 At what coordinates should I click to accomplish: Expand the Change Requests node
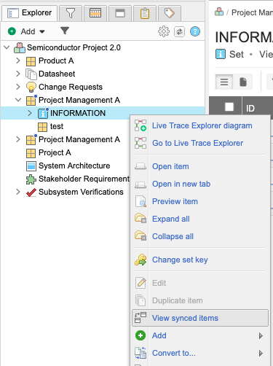pos(18,87)
